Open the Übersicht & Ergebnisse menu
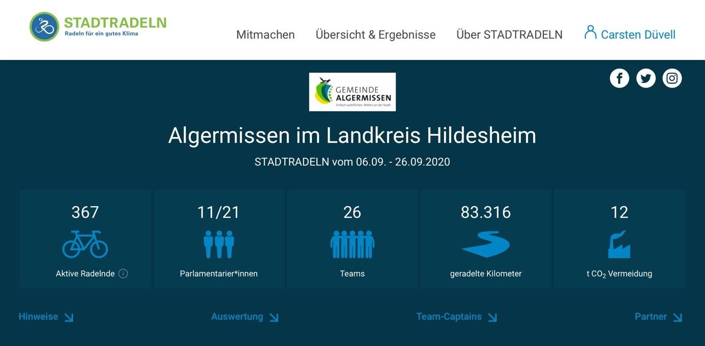This screenshot has width=705, height=346. point(375,35)
